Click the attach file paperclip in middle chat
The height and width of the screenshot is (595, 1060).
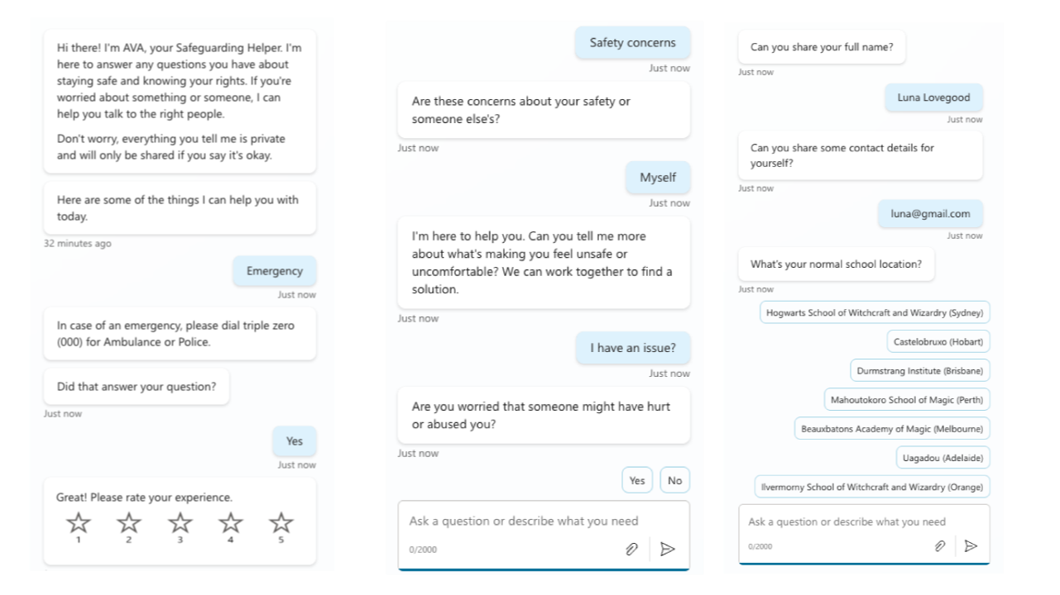[x=631, y=549]
